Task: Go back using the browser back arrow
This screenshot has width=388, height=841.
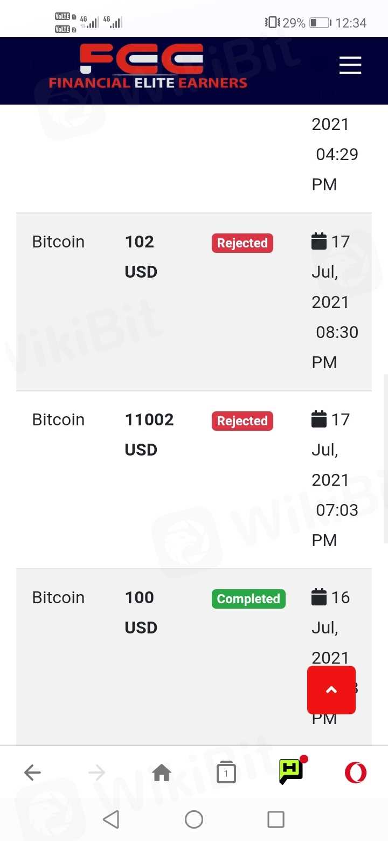Action: 32,773
